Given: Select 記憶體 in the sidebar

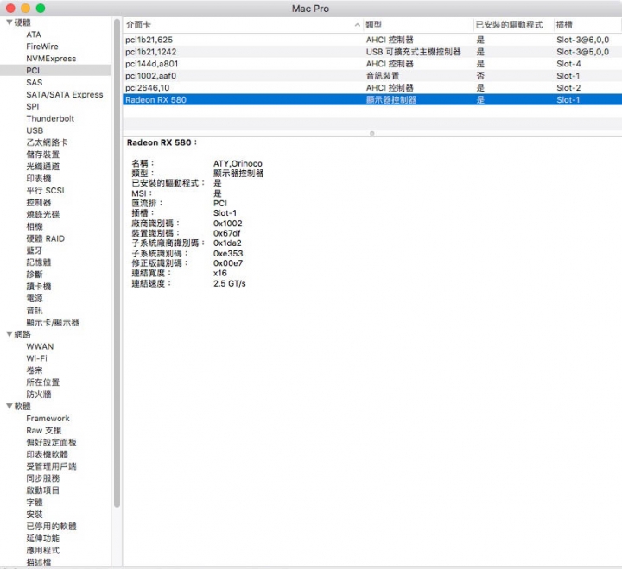Looking at the screenshot, I should (39, 262).
